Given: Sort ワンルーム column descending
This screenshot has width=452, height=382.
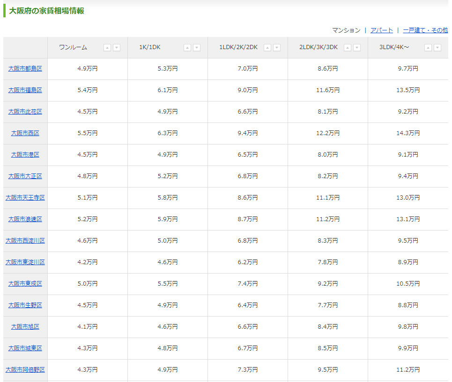Looking at the screenshot, I should [x=117, y=48].
